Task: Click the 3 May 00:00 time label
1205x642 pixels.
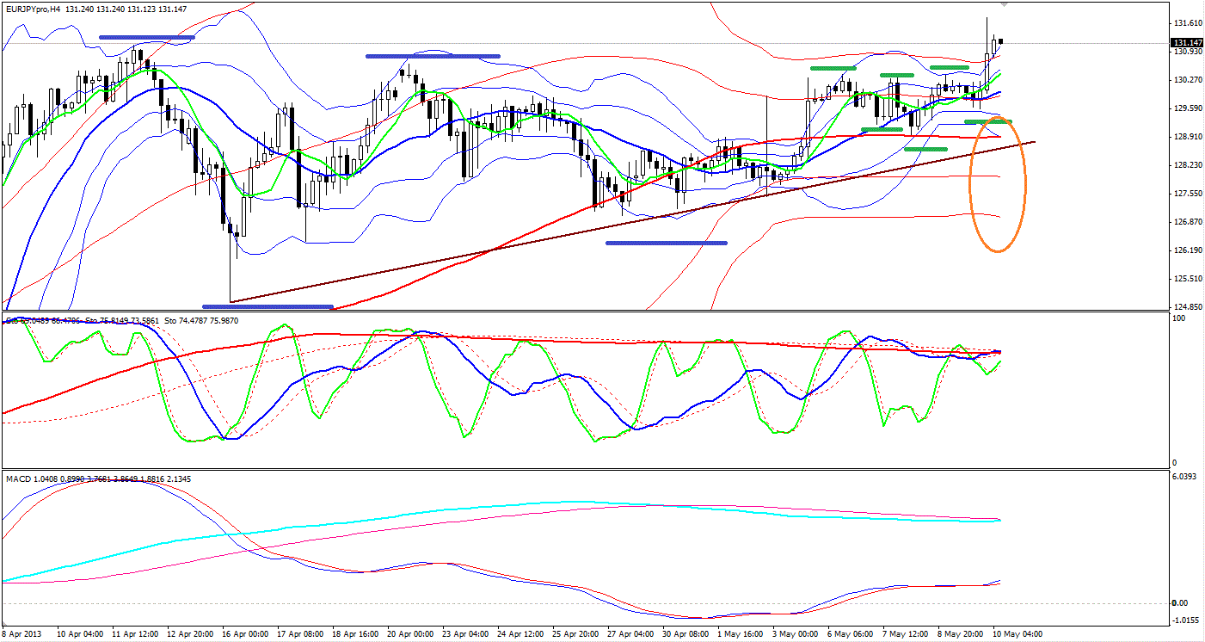Action: pyautogui.click(x=795, y=634)
